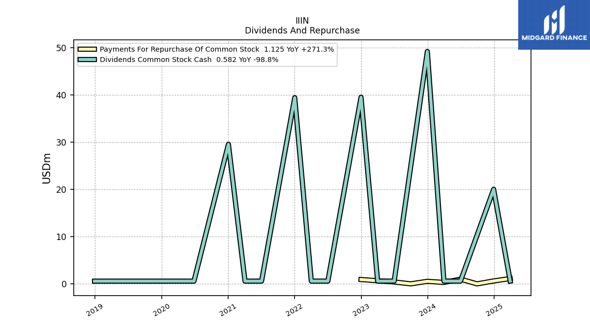Click the teal Dividends Common Stock legend swatch
This screenshot has width=590, height=332.
click(x=88, y=60)
